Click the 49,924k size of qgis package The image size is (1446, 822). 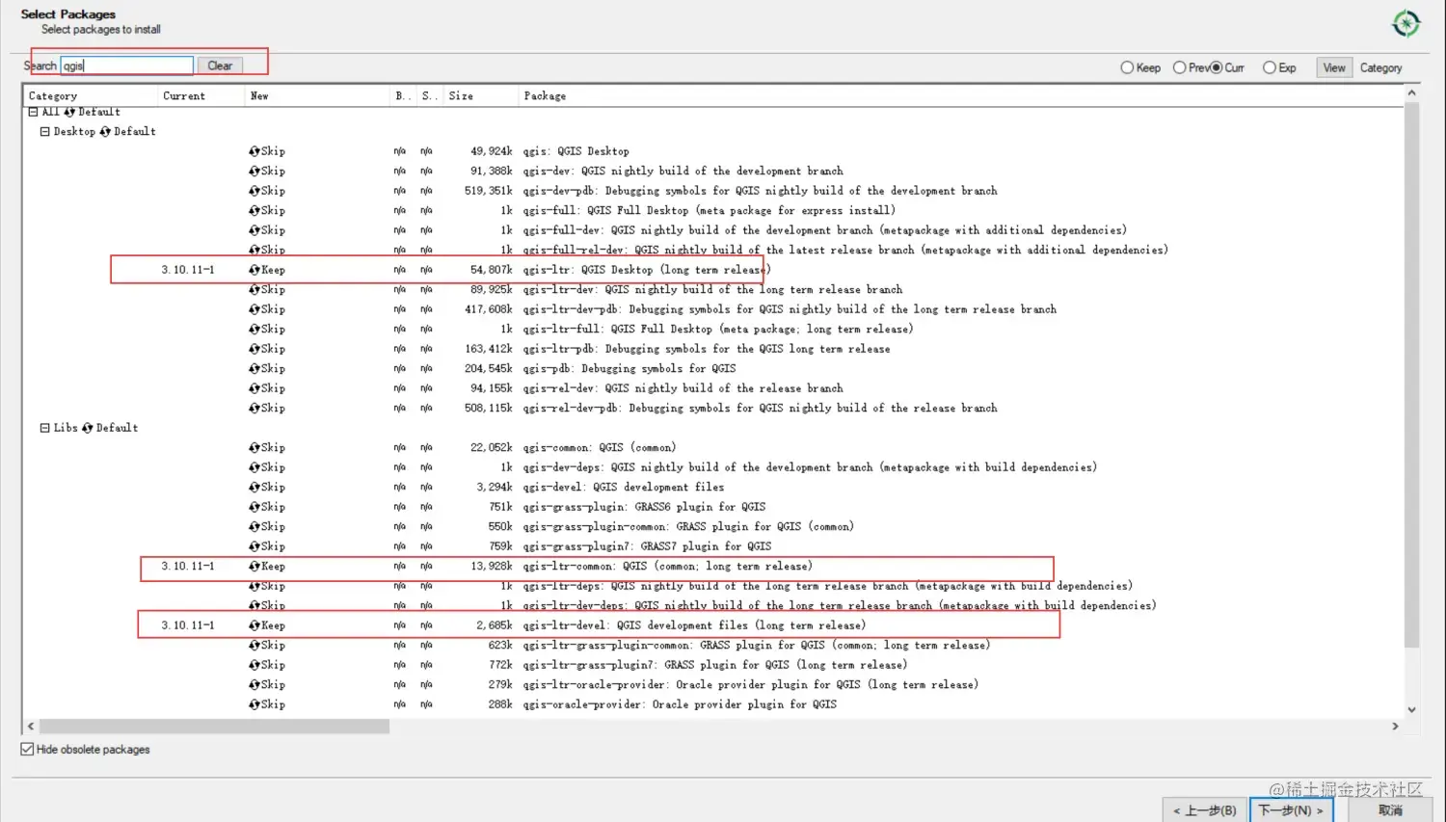point(492,151)
